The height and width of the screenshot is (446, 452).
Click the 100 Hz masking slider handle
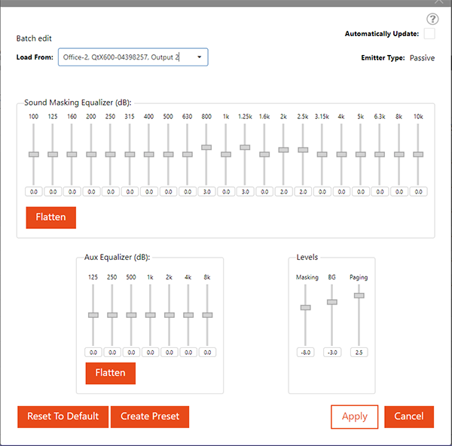click(34, 154)
